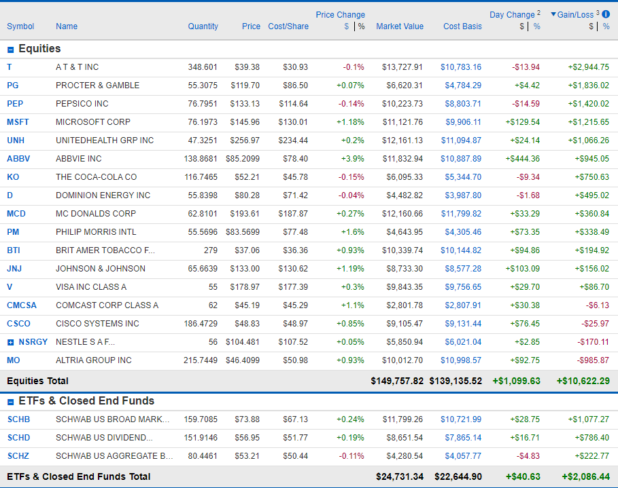618x488 pixels.
Task: Show Day Change in percent
Action: tap(537, 26)
